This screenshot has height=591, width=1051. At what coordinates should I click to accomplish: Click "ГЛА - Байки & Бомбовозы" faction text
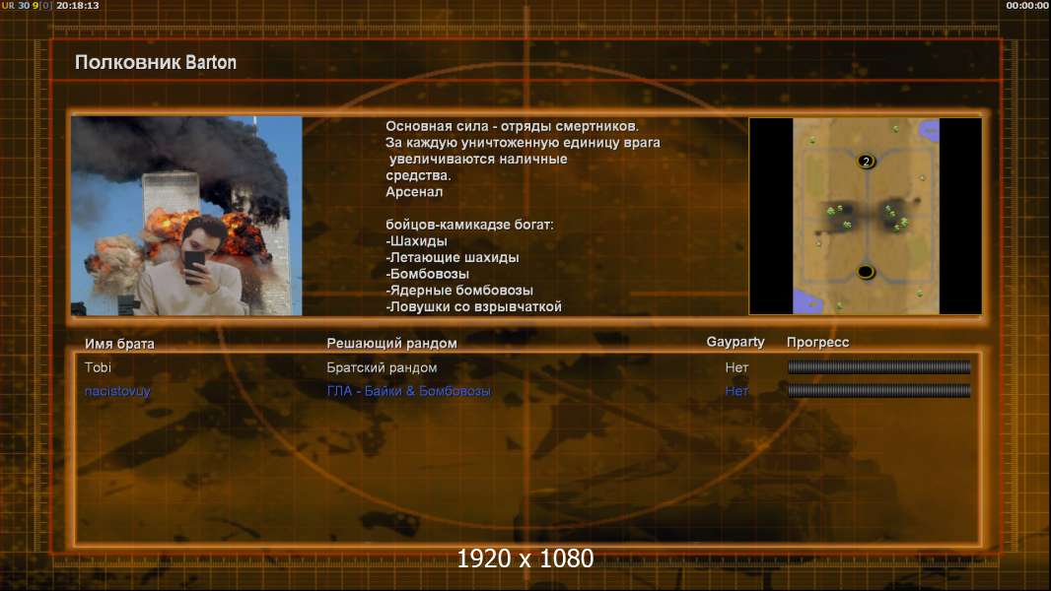[x=408, y=391]
